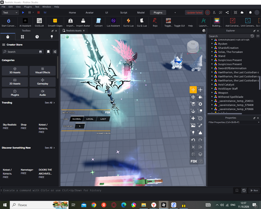The image size is (261, 209).
Task: Select the F3X Weld tool
Action: [x=200, y=125]
